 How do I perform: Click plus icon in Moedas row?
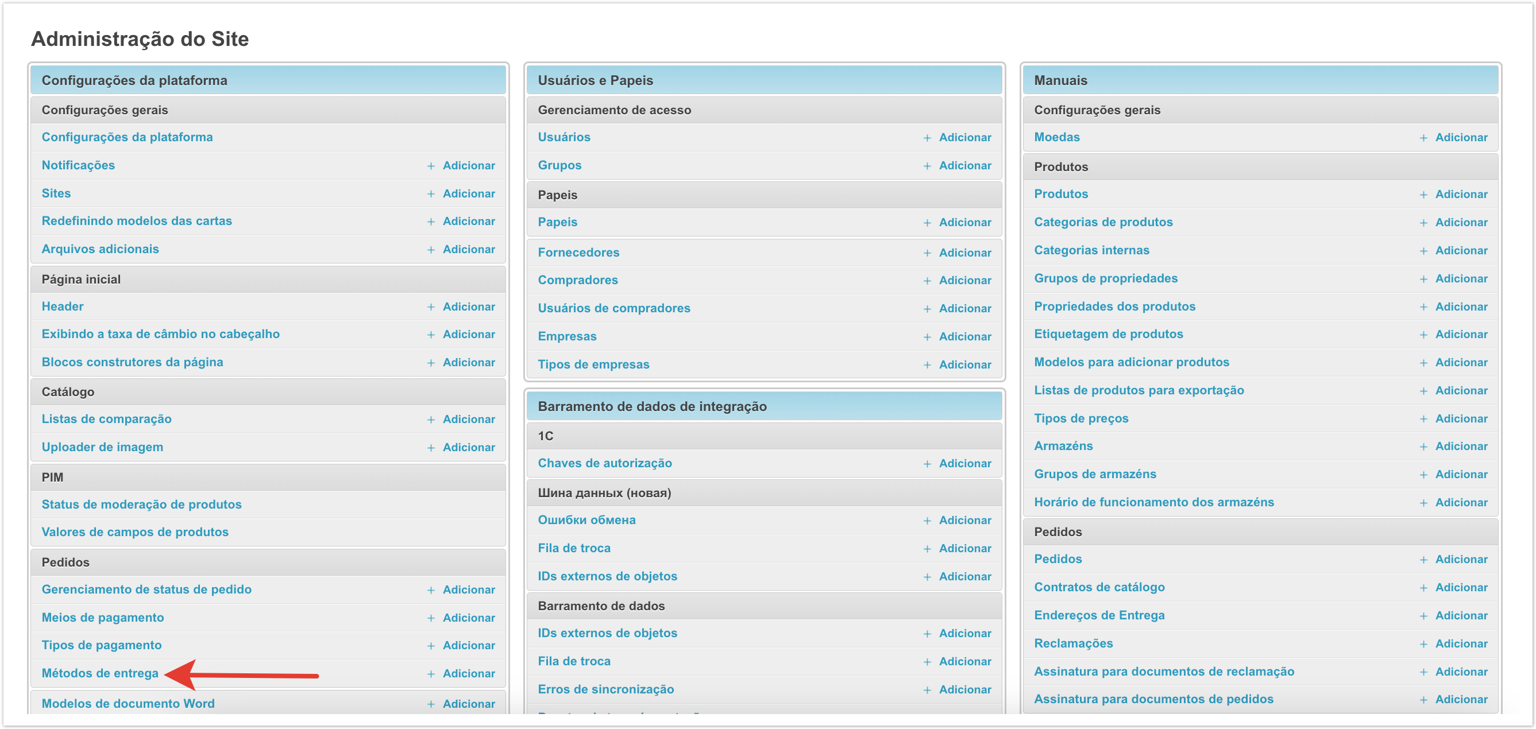[x=1423, y=138]
